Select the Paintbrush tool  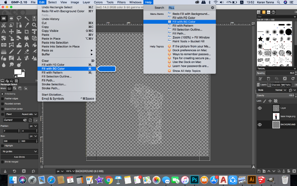coord(19,52)
